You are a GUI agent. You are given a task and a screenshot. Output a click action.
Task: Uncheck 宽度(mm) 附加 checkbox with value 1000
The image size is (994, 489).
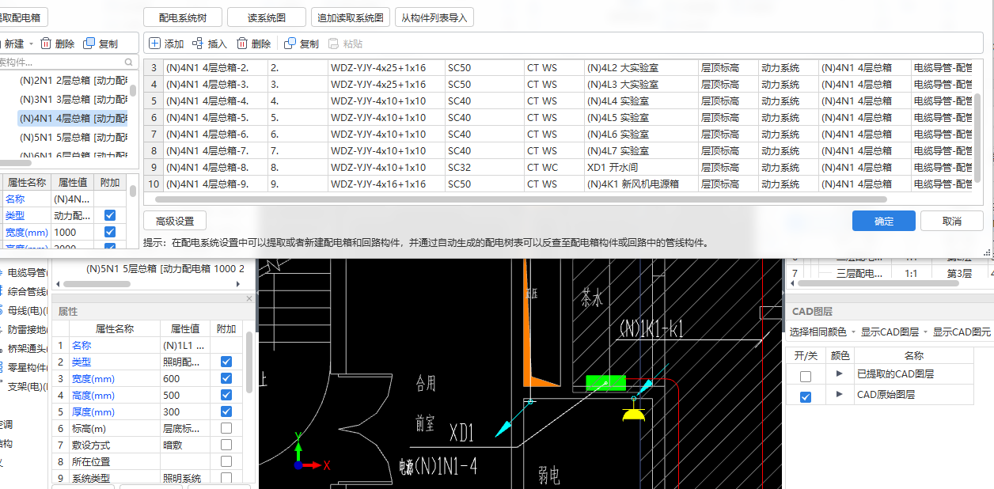coord(110,232)
